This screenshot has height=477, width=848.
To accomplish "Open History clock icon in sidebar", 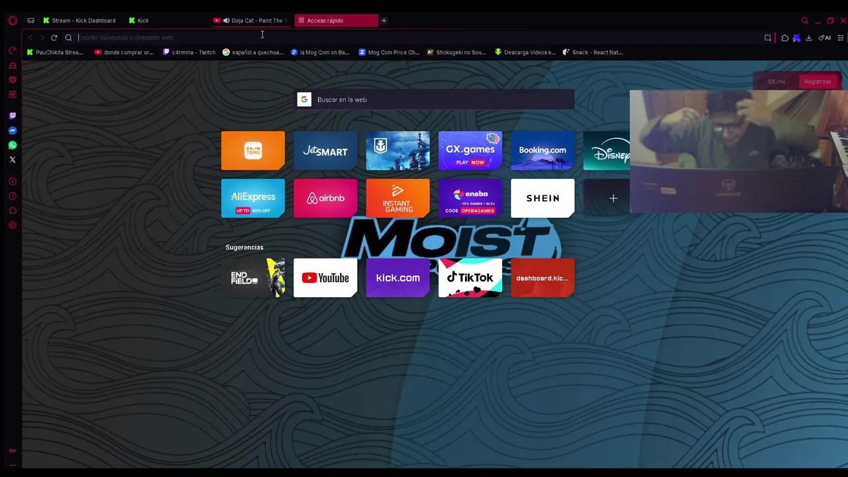I will (12, 196).
